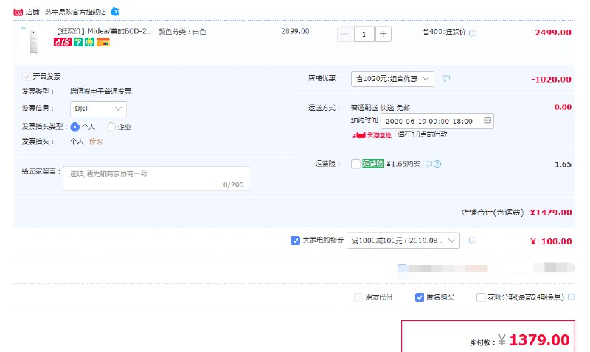Click the 普通配送 快递 免邮 shipping text
This screenshot has width=590, height=352.
pos(381,108)
